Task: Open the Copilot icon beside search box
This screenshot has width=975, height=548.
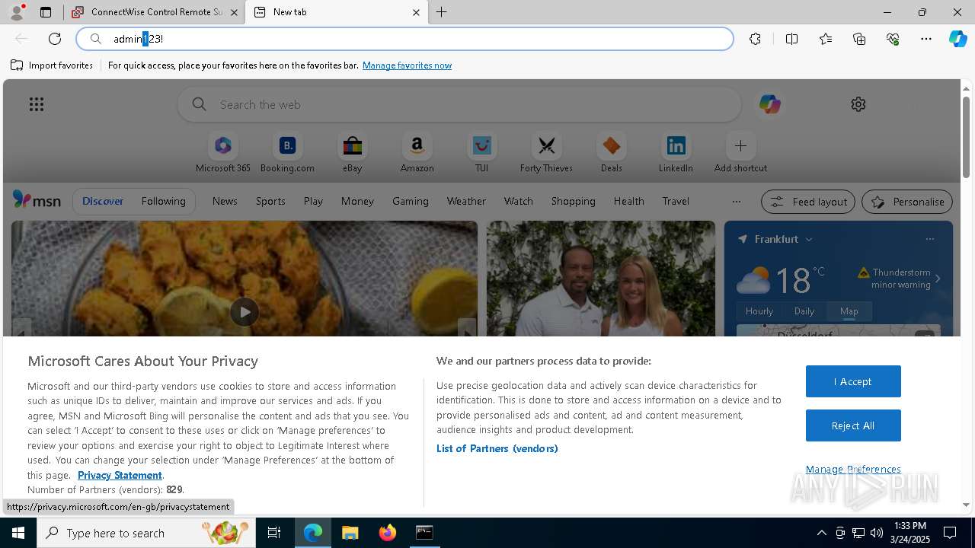Action: click(769, 104)
